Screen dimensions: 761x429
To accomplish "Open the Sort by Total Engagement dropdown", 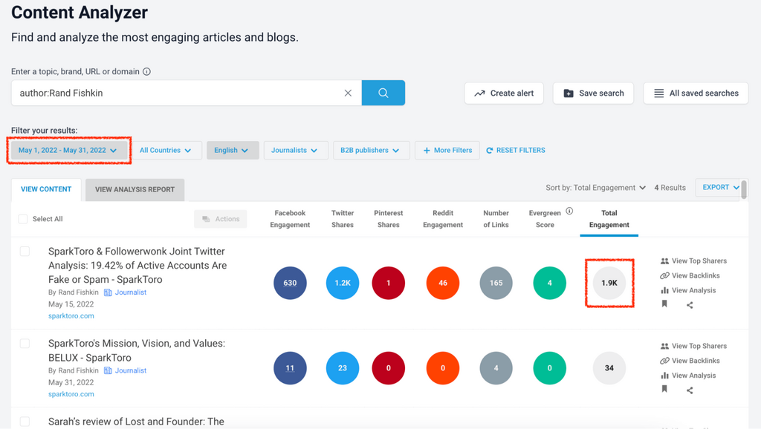I will tap(595, 188).
